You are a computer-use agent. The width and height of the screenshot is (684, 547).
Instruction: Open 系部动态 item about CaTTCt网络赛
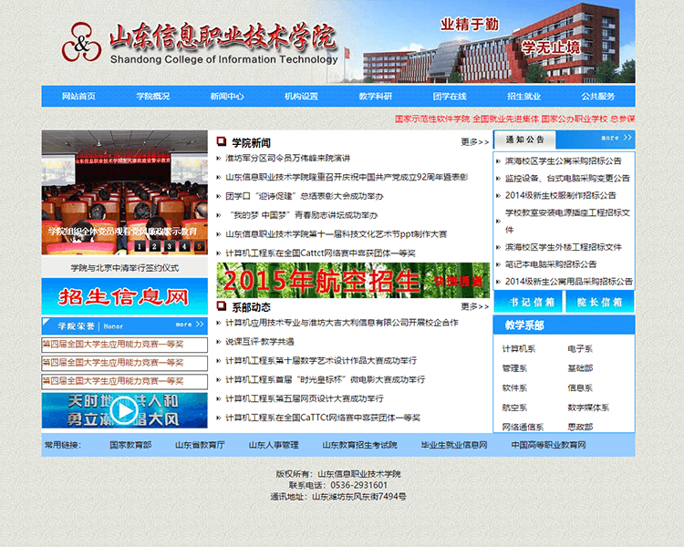pyautogui.click(x=323, y=418)
